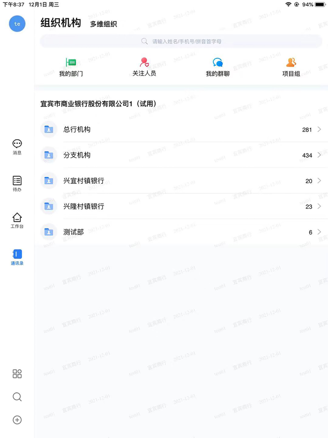Expand 分支机构 with its chevron arrow

[320, 155]
